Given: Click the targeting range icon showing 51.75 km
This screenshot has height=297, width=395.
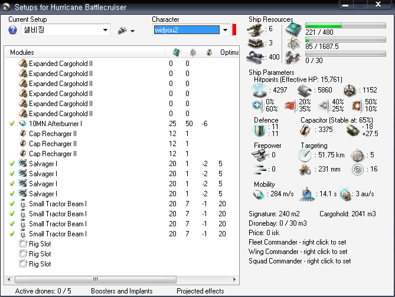Looking at the screenshot, I should pyautogui.click(x=305, y=155).
